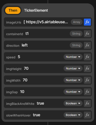The height and width of the screenshot is (125, 96).
Task: Click the fx icon beside imgGap
Action: 87,92
